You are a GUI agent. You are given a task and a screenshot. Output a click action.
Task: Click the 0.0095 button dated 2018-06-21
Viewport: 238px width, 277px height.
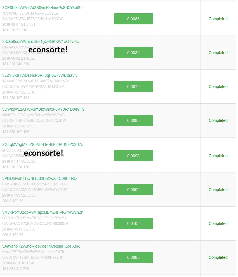(x=133, y=258)
